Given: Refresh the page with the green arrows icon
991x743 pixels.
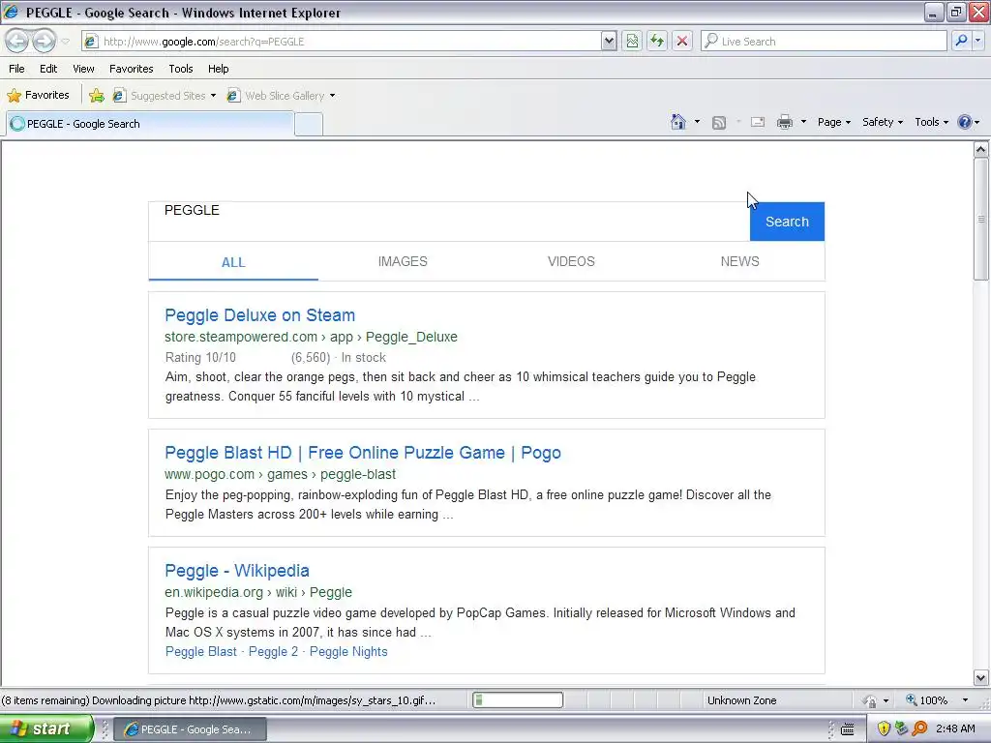Looking at the screenshot, I should pyautogui.click(x=657, y=41).
